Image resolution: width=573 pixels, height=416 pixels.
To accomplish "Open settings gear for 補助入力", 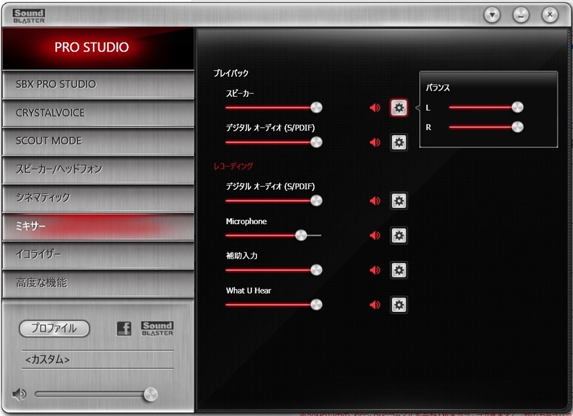I will 398,270.
